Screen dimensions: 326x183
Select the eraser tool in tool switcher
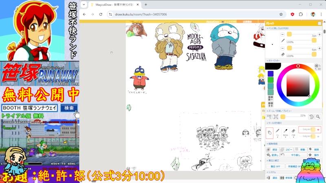[x=293, y=133]
